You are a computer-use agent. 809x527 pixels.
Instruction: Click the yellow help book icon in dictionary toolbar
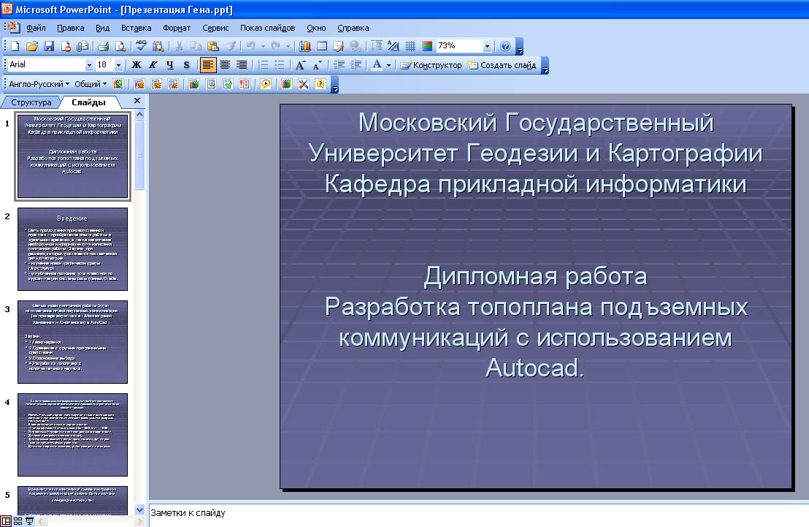coord(321,84)
